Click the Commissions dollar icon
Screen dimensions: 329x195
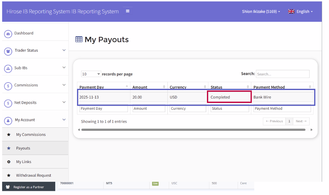pos(8,86)
